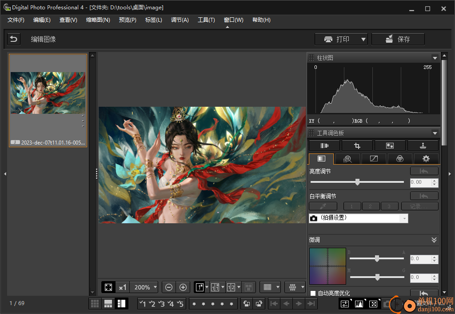
Task: Adjust the 亮度调节 brightness slider handle
Action: [358, 182]
